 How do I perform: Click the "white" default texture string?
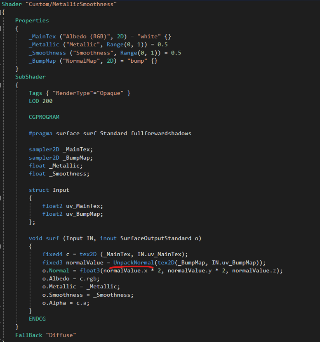coord(149,36)
